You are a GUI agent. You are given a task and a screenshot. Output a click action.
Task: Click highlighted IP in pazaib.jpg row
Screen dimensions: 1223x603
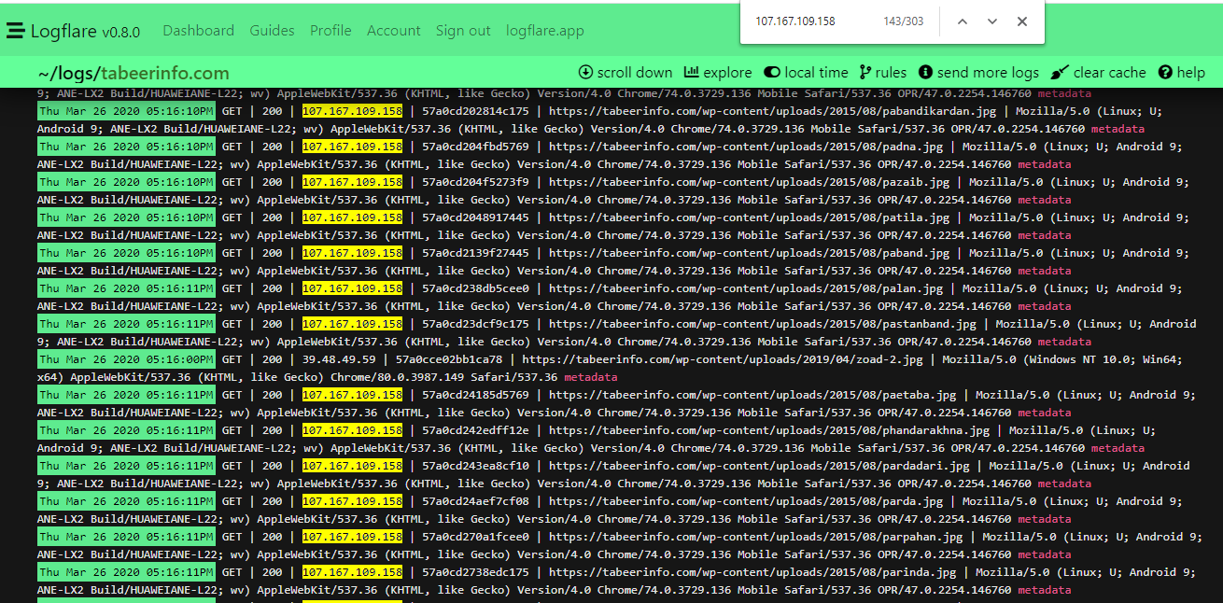click(352, 182)
